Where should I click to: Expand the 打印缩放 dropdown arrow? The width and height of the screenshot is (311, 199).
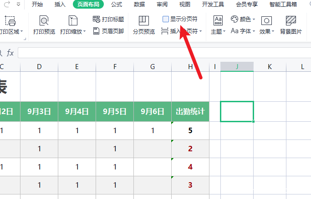[85, 31]
